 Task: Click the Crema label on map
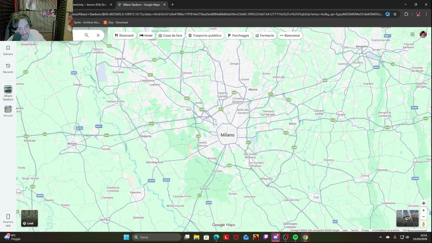coord(365,176)
